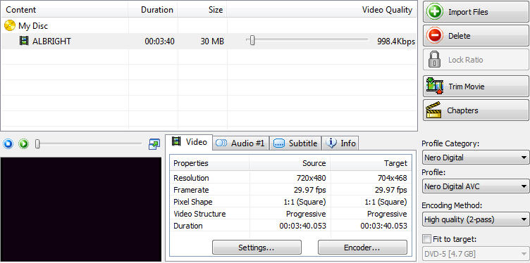Screen dimensions: 530x263
Task: Open fullscreen preview with the monitor icon
Action: click(154, 144)
